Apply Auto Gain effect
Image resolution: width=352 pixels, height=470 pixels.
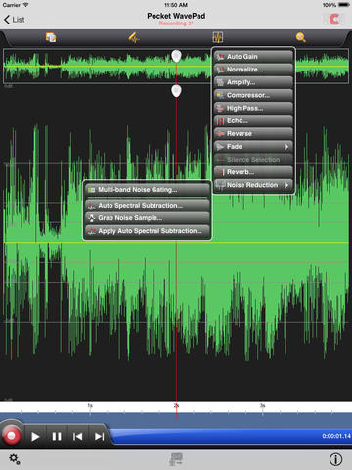coord(253,57)
